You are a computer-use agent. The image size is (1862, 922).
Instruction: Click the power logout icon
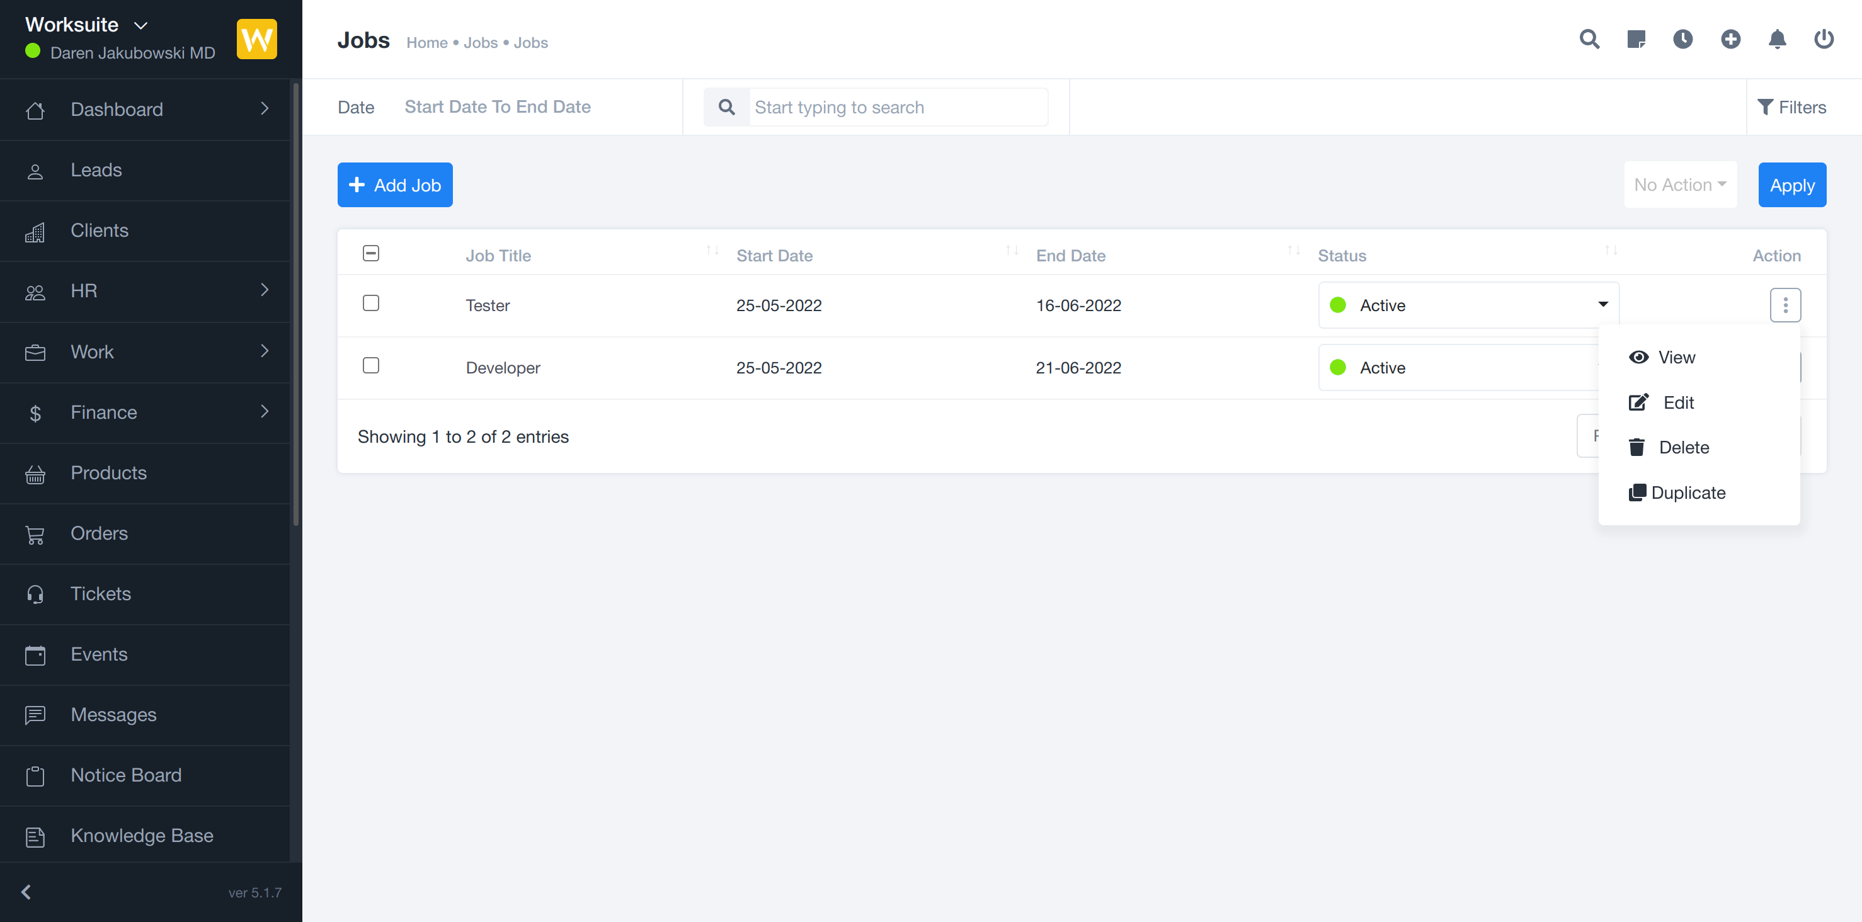tap(1823, 39)
